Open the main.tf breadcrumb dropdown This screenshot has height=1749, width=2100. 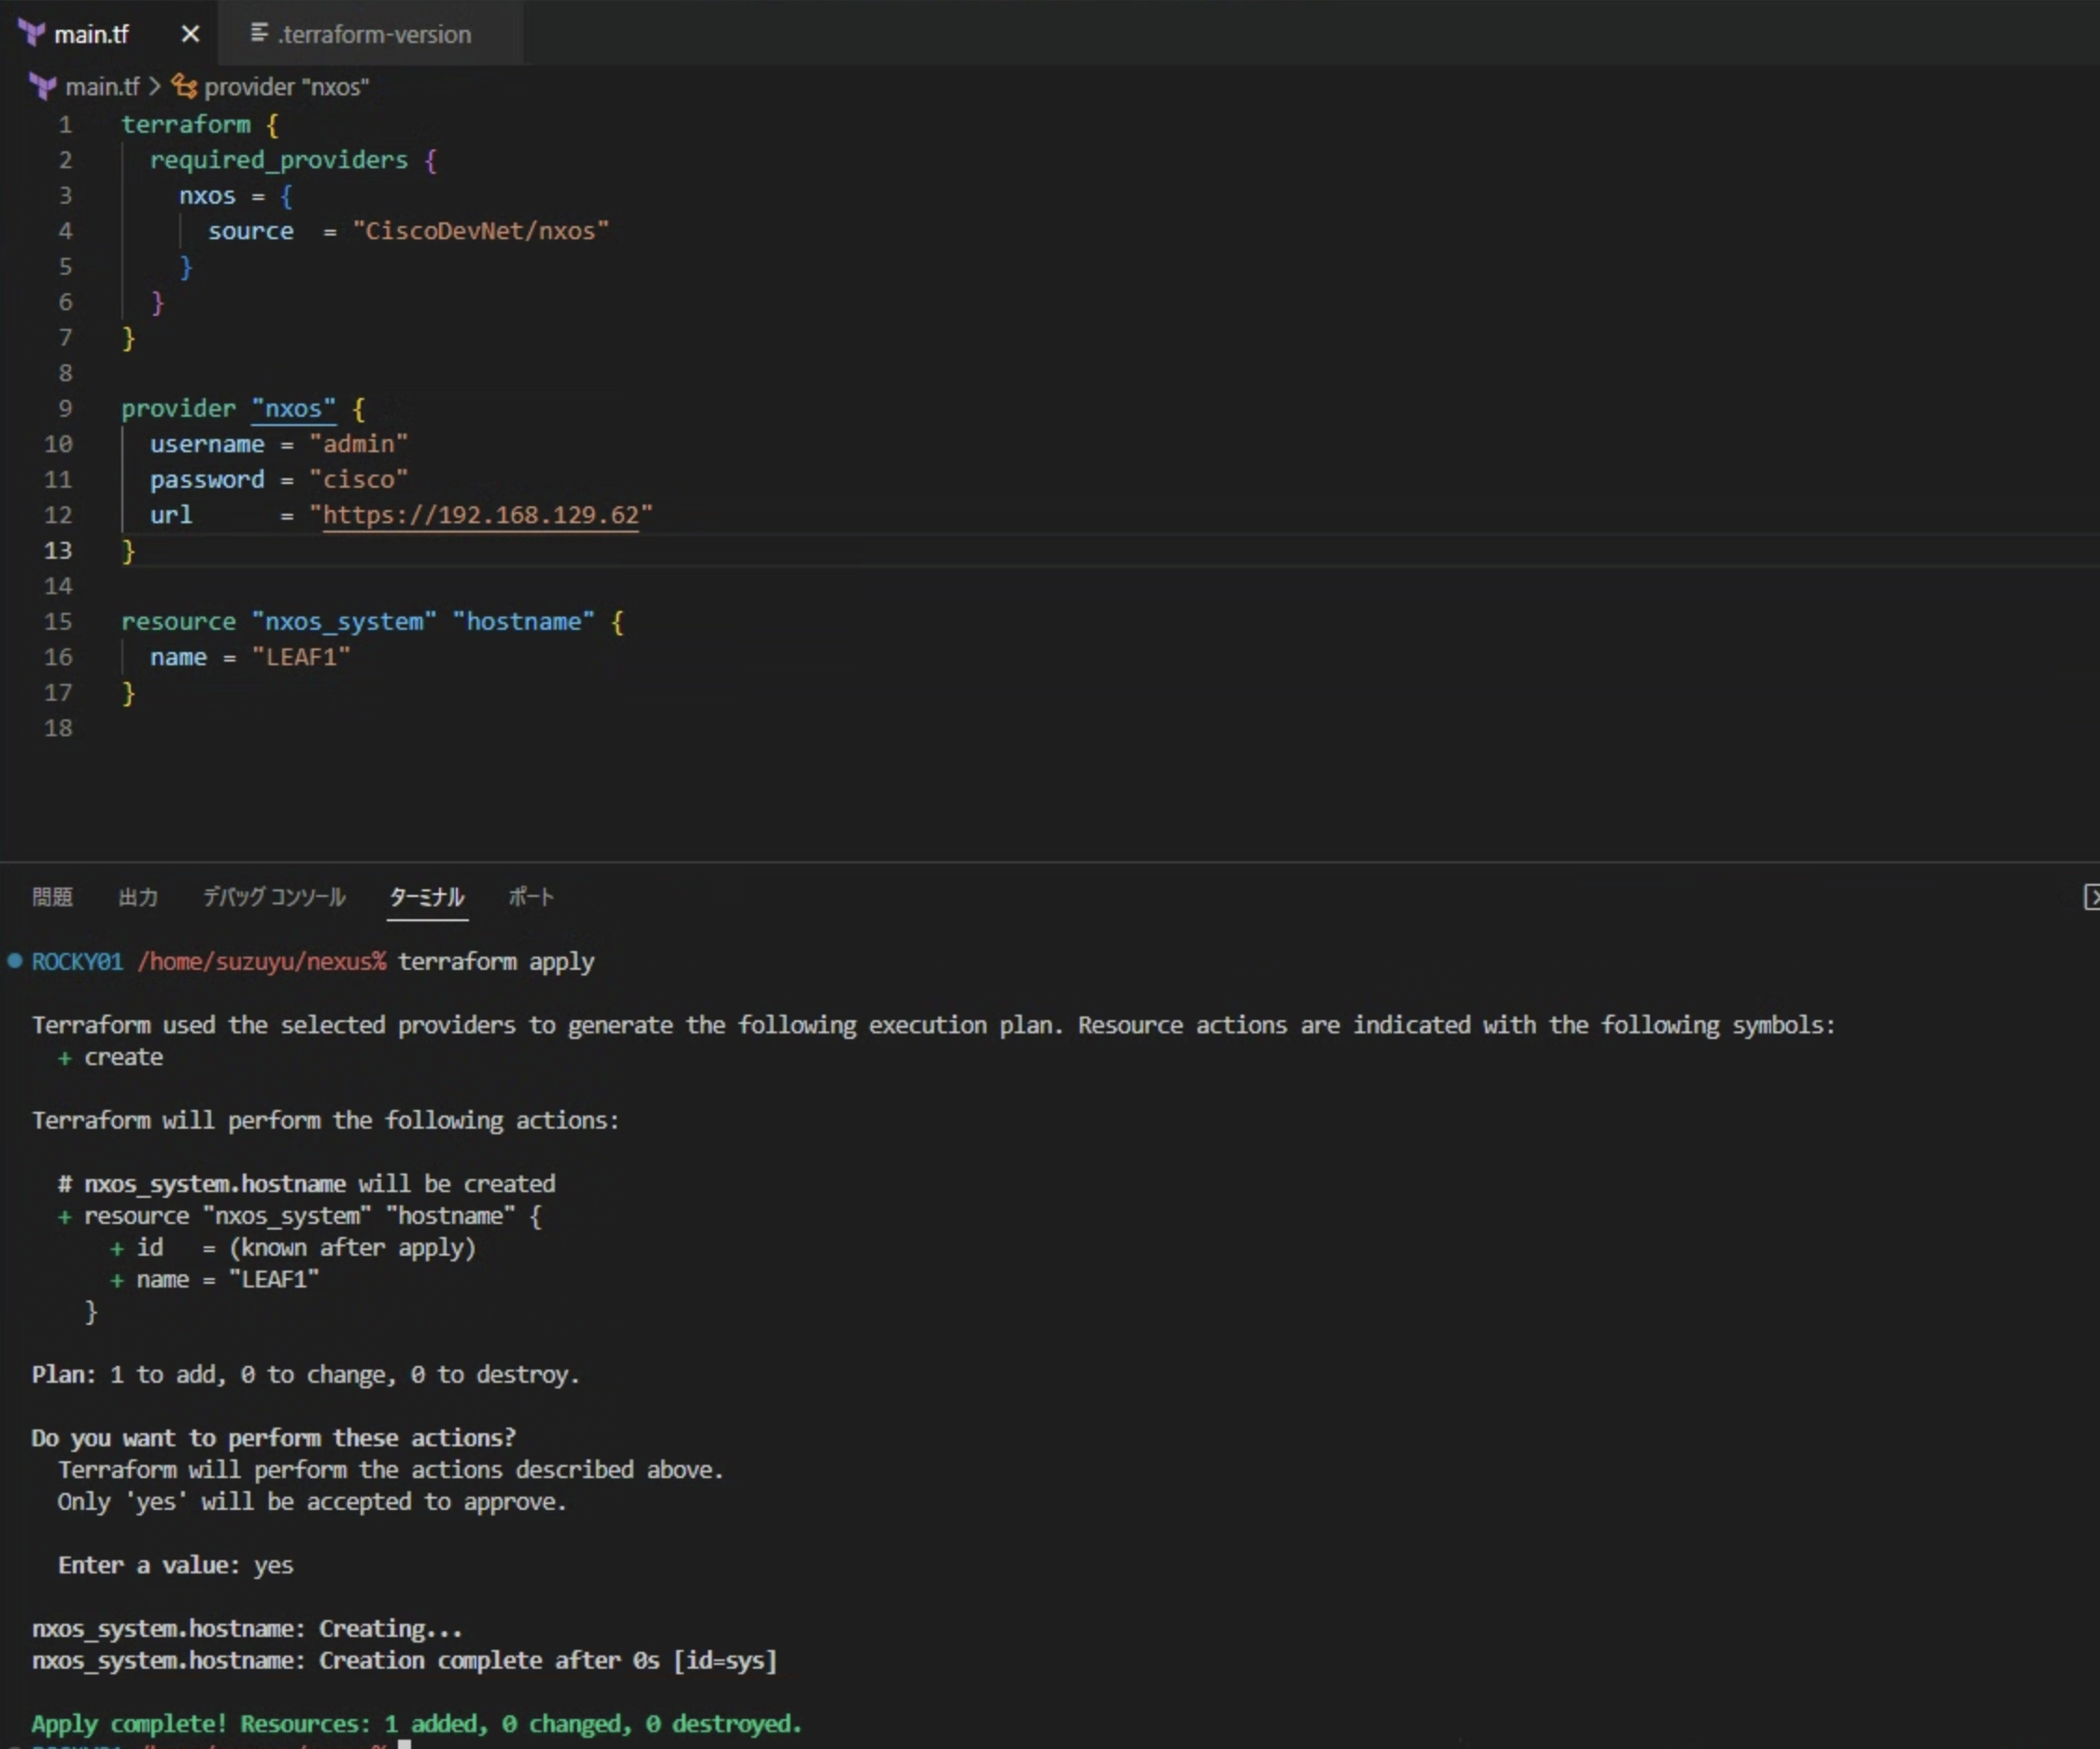click(102, 87)
